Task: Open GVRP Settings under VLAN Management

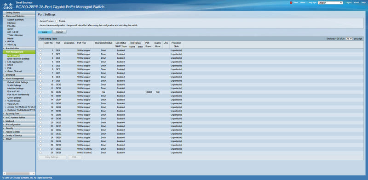Action: 14,98
